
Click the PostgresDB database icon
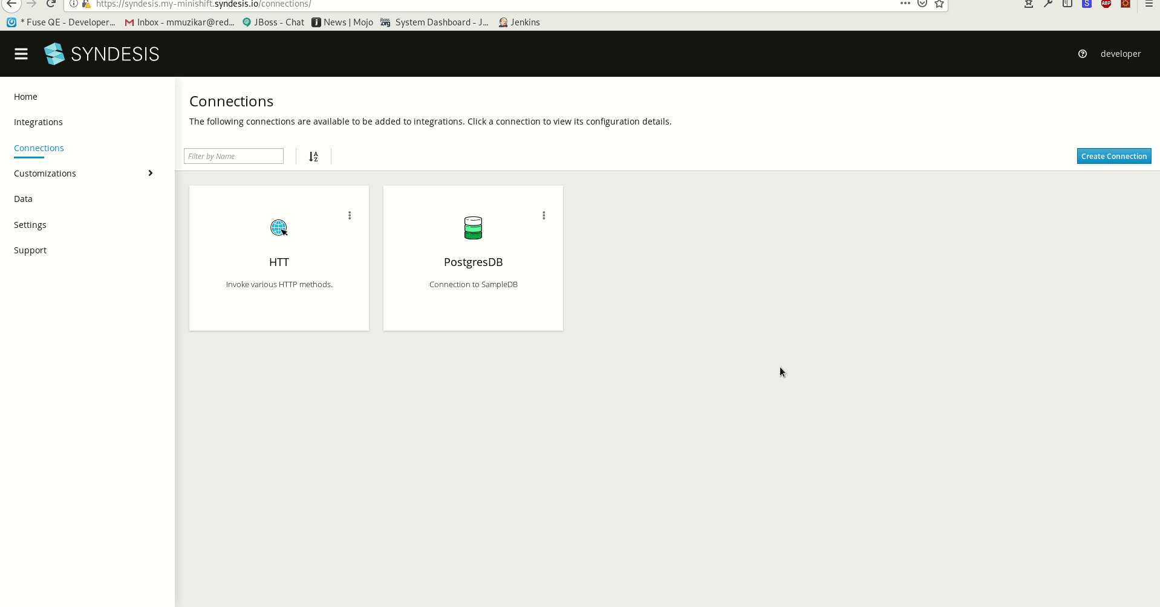click(473, 228)
